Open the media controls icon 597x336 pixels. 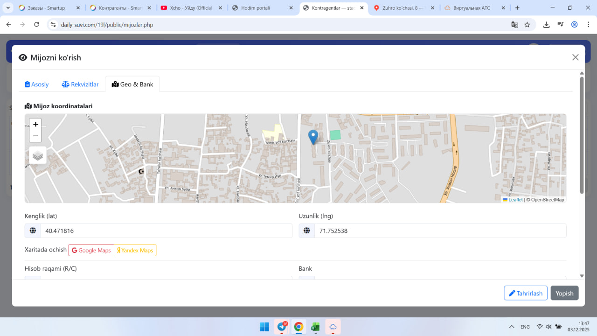click(x=561, y=25)
